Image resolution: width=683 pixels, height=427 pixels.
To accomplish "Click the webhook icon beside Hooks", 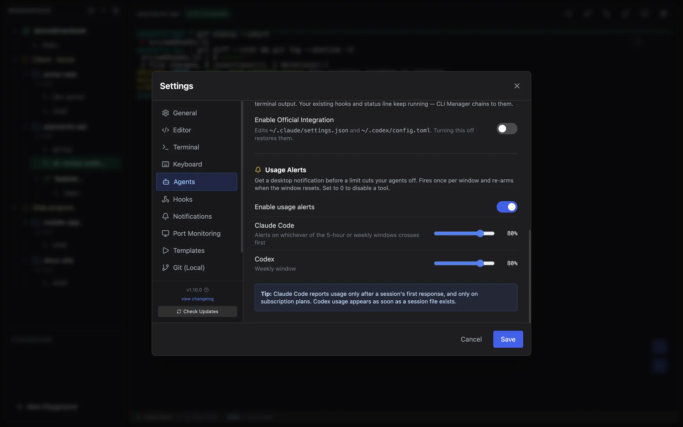I will click(x=165, y=199).
